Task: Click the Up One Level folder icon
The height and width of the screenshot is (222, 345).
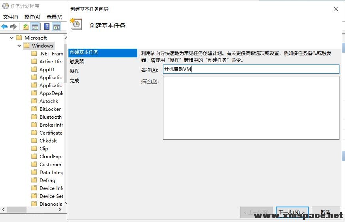Action: click(26, 27)
